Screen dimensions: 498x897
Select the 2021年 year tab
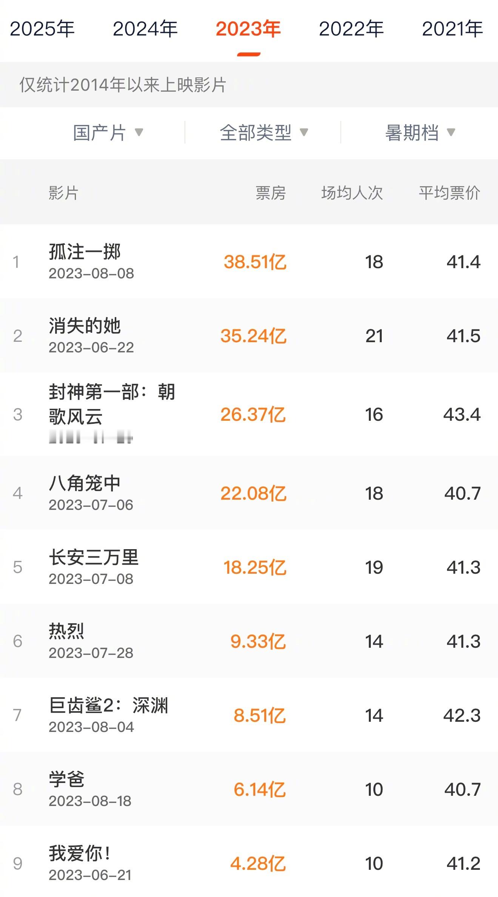pos(452,29)
